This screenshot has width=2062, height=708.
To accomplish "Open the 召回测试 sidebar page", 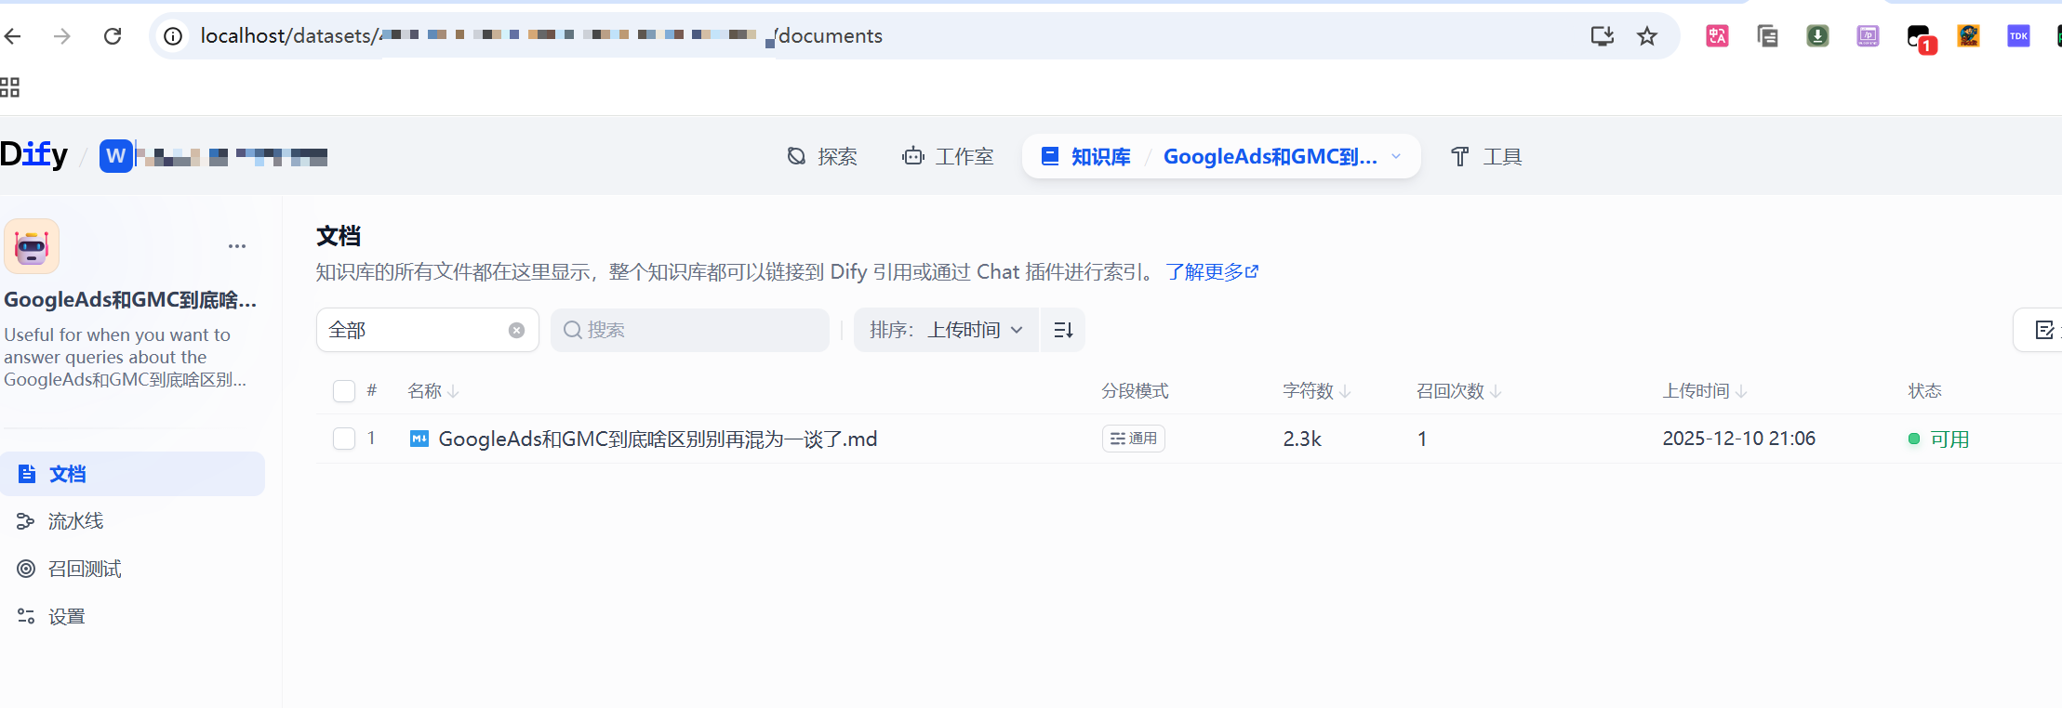I will [x=84, y=569].
